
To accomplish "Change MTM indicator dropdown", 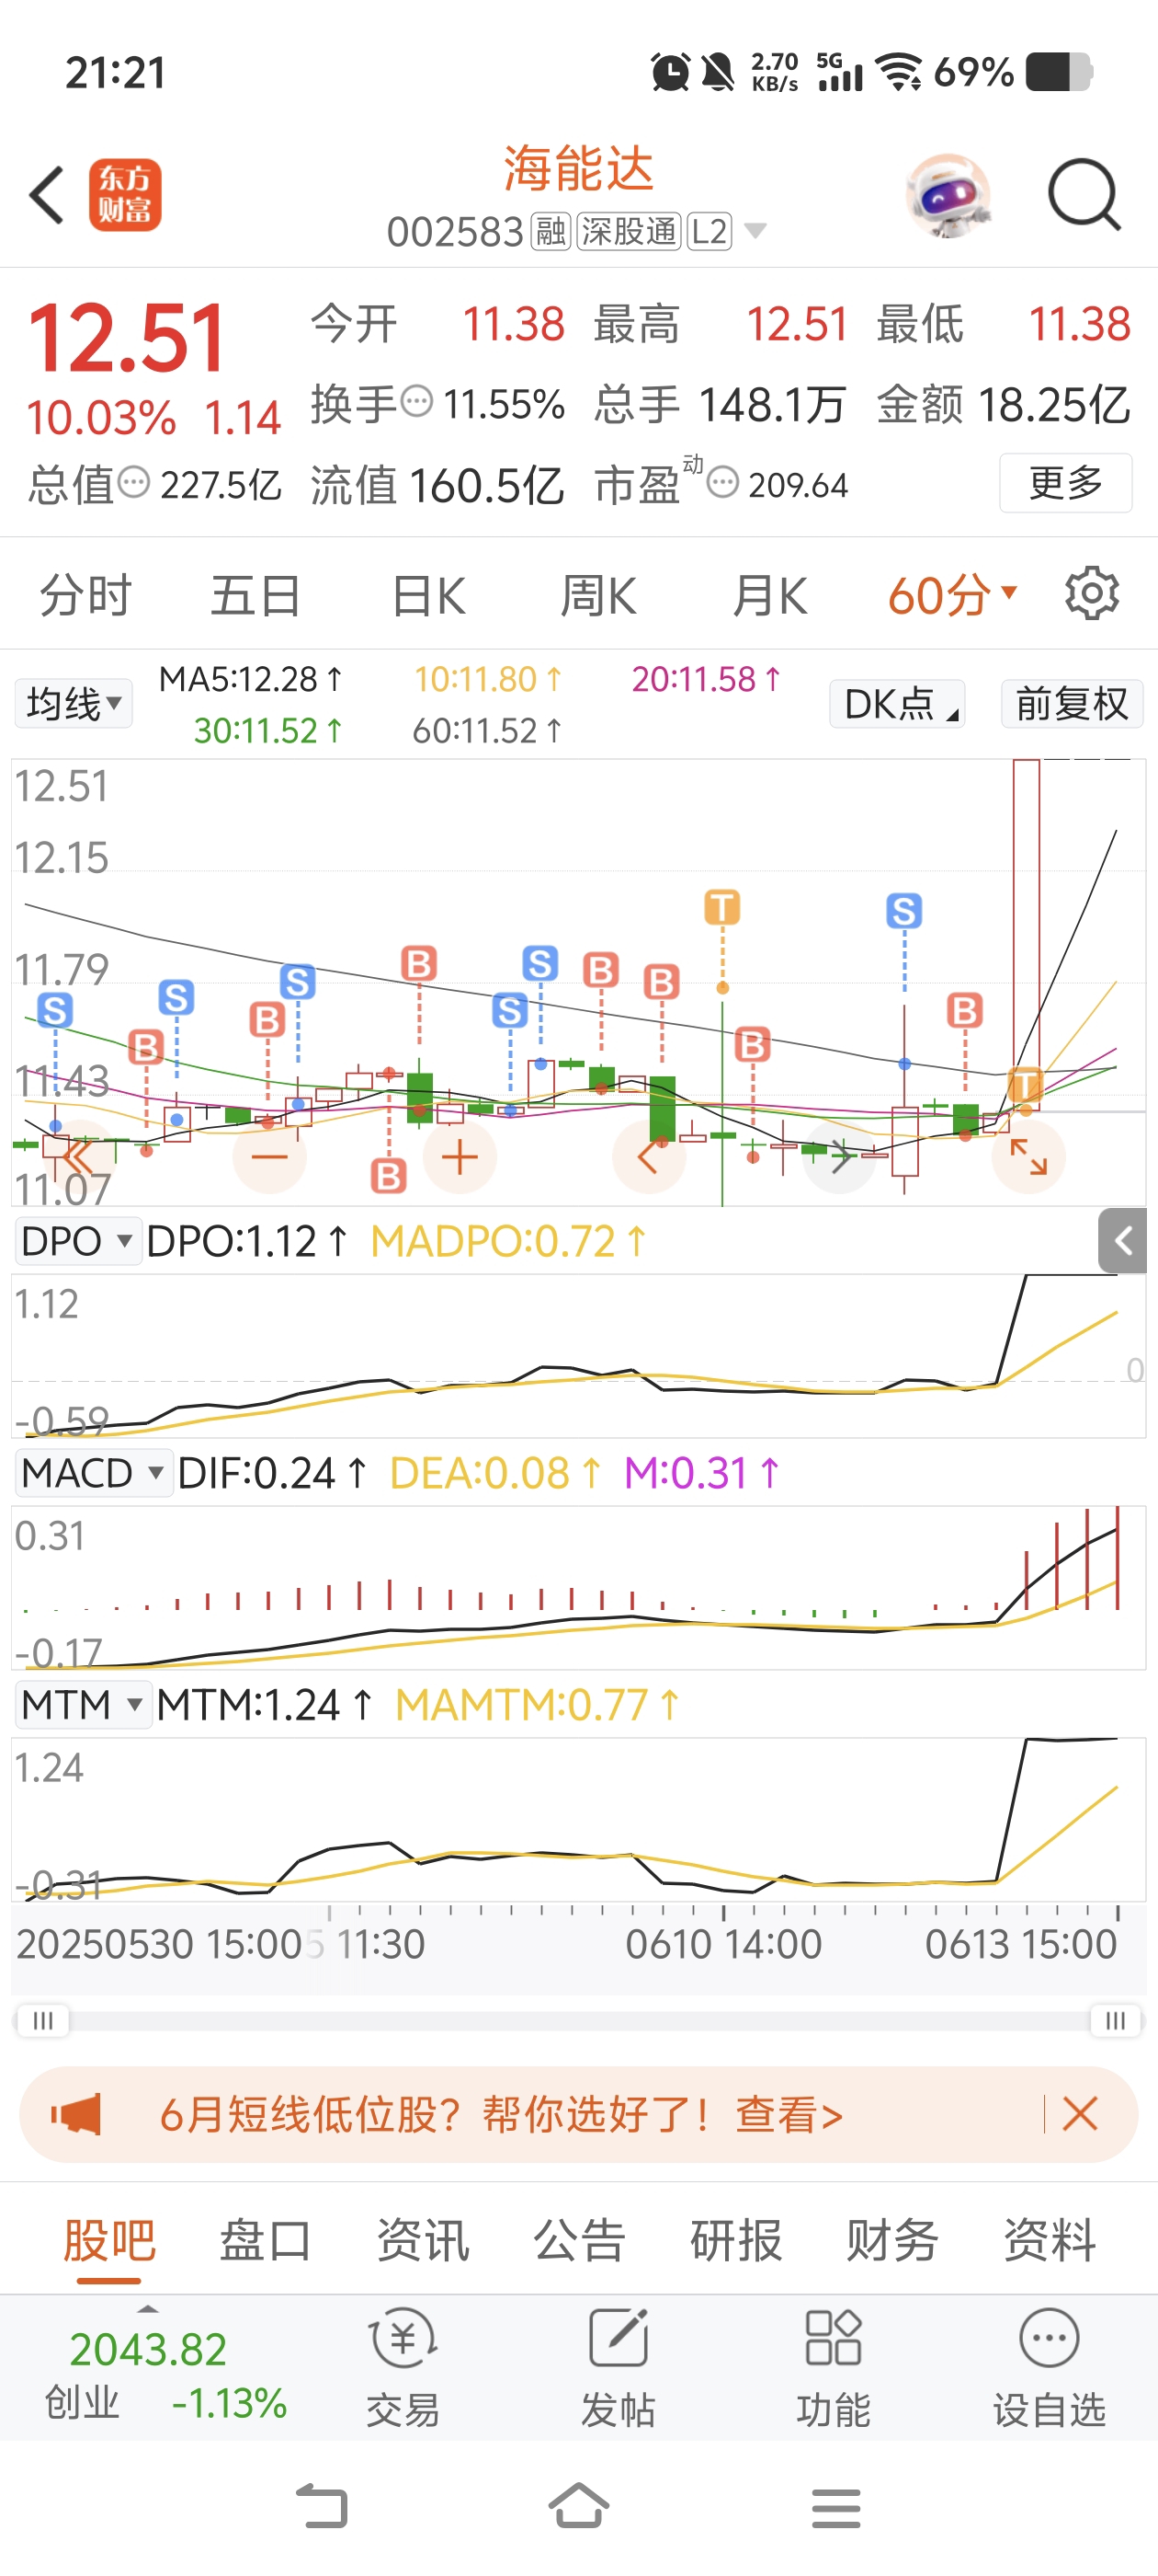I will pos(83,1705).
